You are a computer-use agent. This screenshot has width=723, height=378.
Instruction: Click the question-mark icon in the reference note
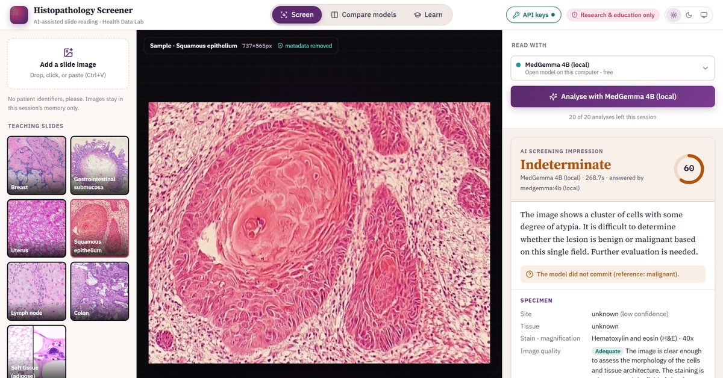530,274
